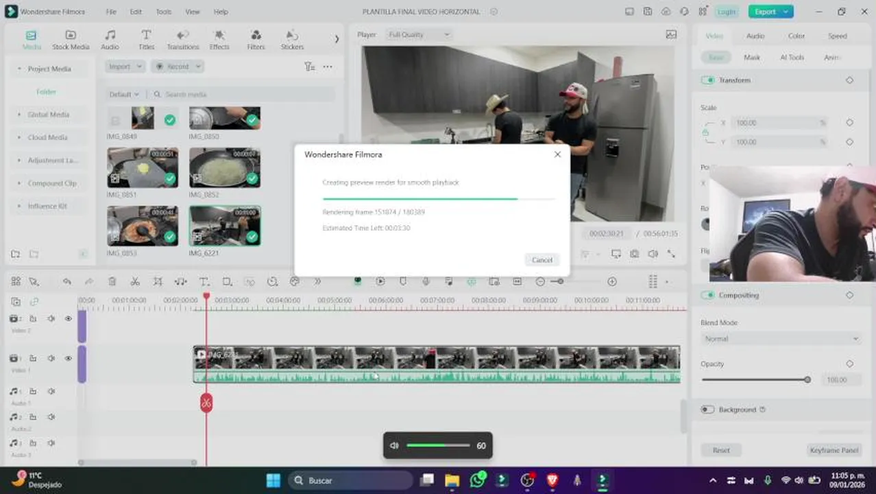Open the Transitions tab
The image size is (876, 494).
(182, 40)
